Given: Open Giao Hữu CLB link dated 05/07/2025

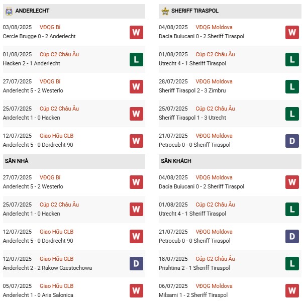Looking at the screenshot, I should click(56, 286).
